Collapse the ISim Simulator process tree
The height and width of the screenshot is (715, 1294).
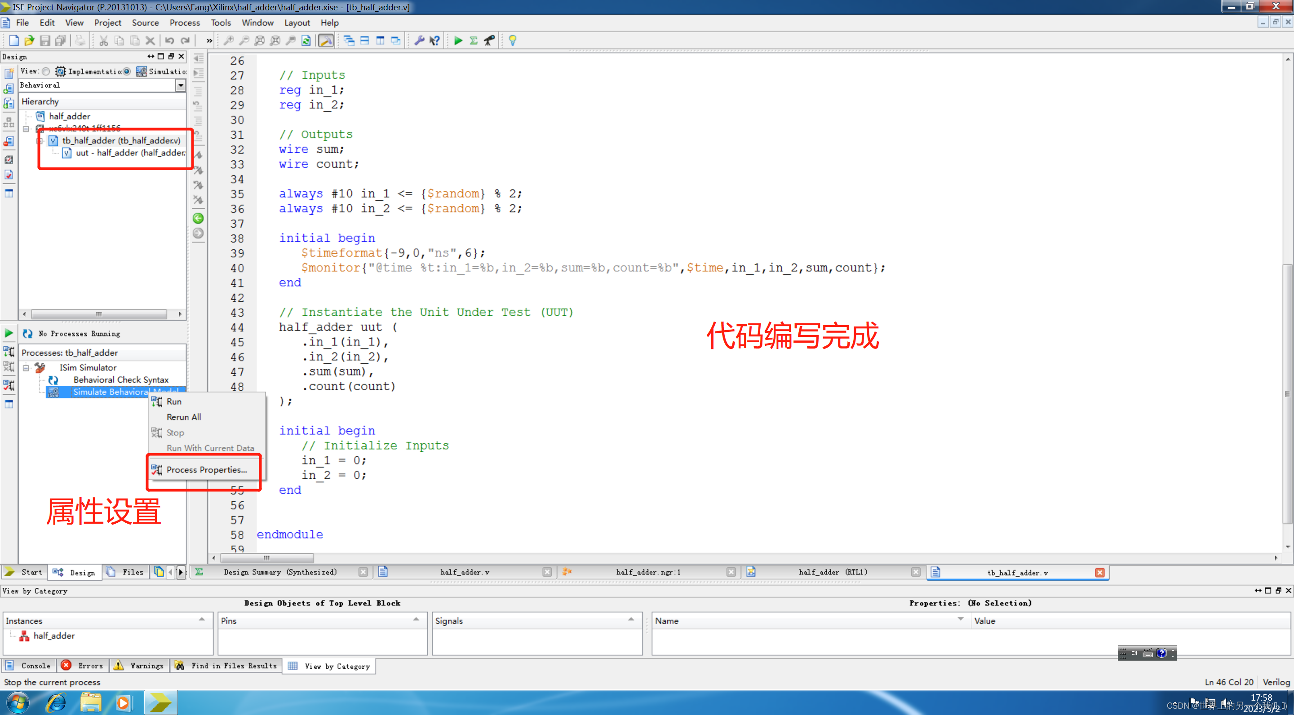[26, 367]
